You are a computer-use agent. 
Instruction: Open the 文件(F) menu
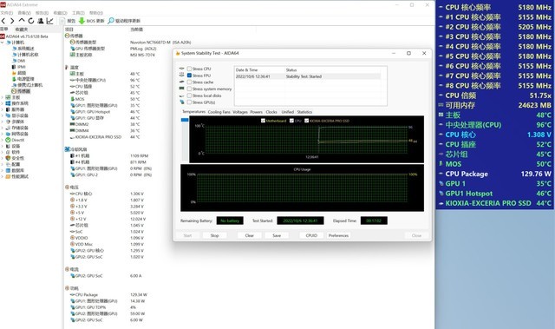(x=7, y=13)
